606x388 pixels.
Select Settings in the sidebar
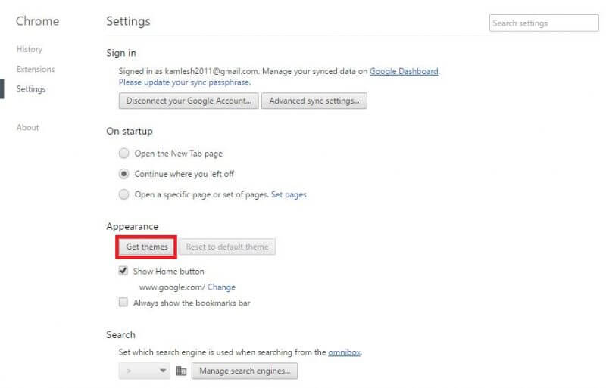tap(31, 89)
